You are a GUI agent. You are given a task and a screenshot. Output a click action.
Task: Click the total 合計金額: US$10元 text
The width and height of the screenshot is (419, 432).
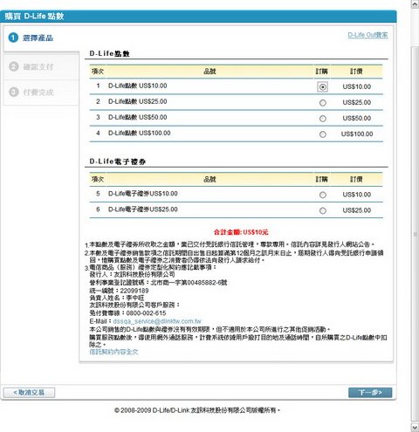click(241, 232)
